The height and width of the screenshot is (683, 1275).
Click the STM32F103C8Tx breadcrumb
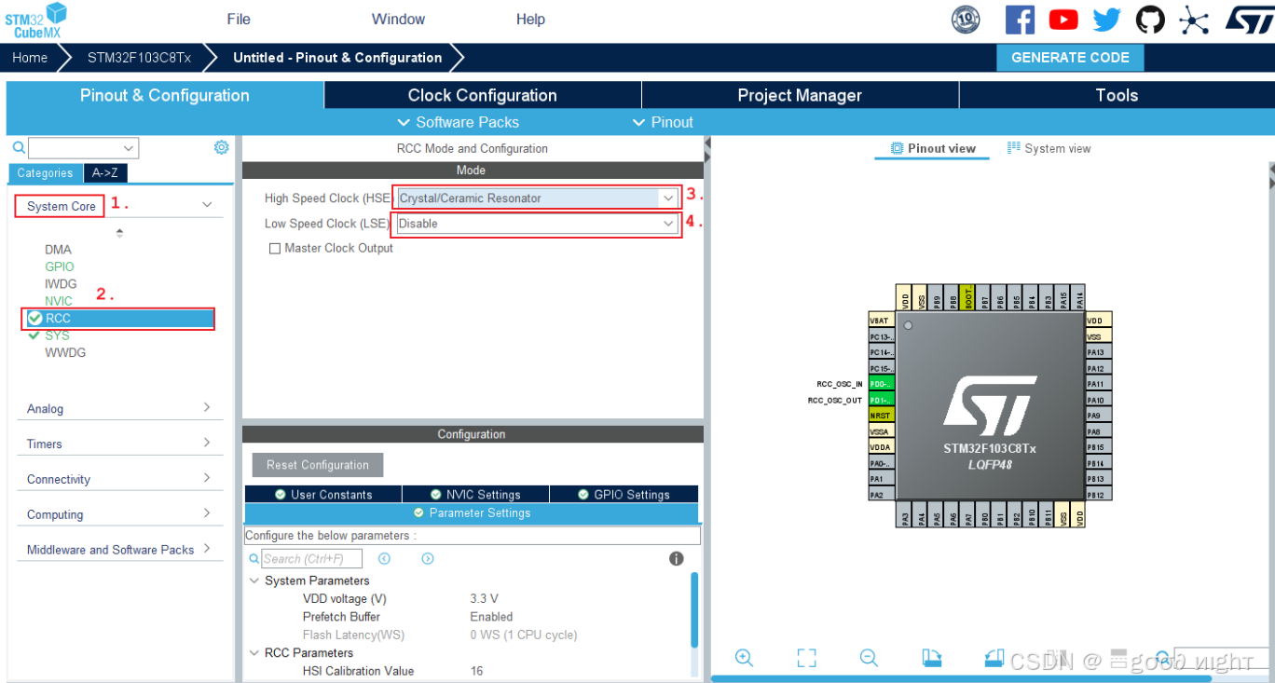coord(139,58)
